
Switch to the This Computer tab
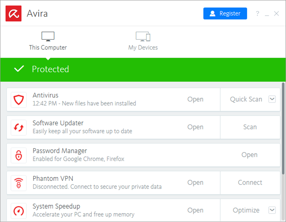tap(48, 41)
